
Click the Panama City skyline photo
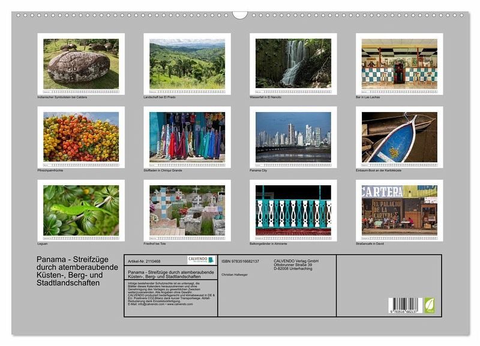pyautogui.click(x=293, y=137)
